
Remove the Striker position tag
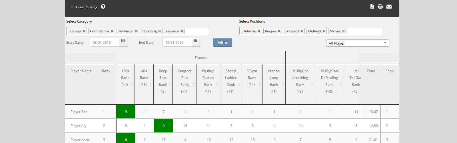(x=343, y=31)
